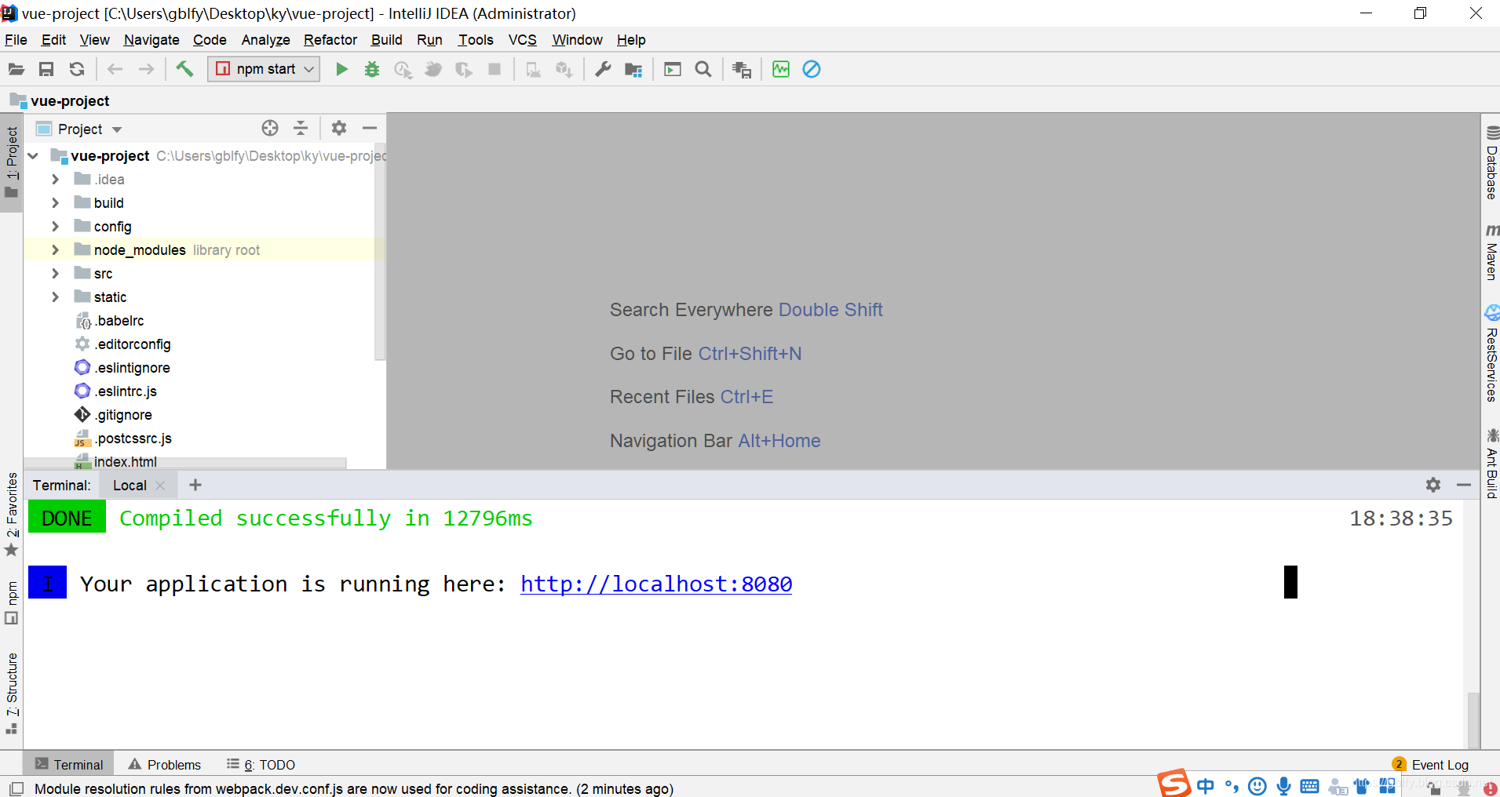
Task: Click the Sogou input method tray icon
Action: [x=1174, y=784]
